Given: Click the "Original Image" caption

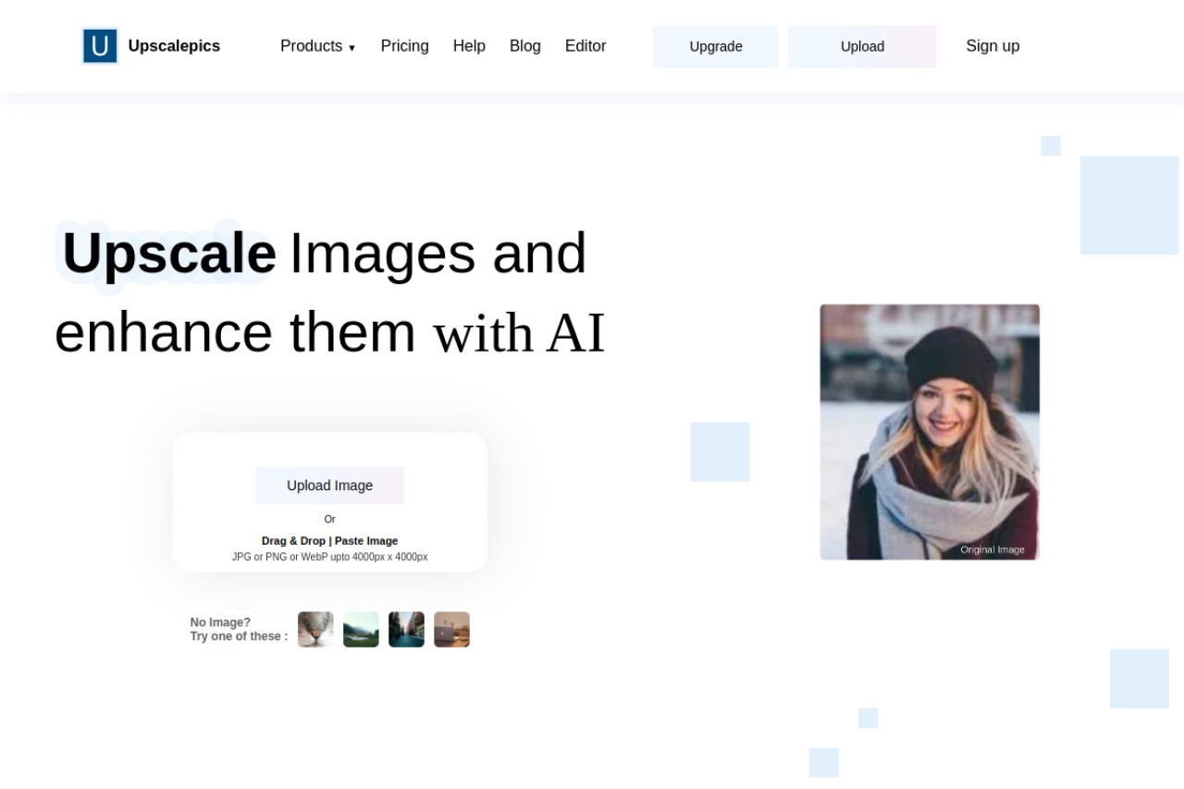Looking at the screenshot, I should tap(993, 549).
